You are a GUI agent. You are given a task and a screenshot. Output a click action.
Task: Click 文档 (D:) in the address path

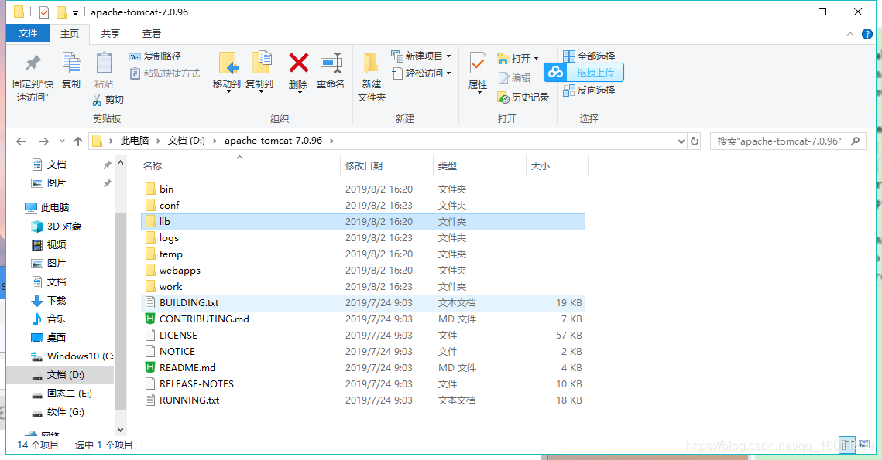coord(186,141)
